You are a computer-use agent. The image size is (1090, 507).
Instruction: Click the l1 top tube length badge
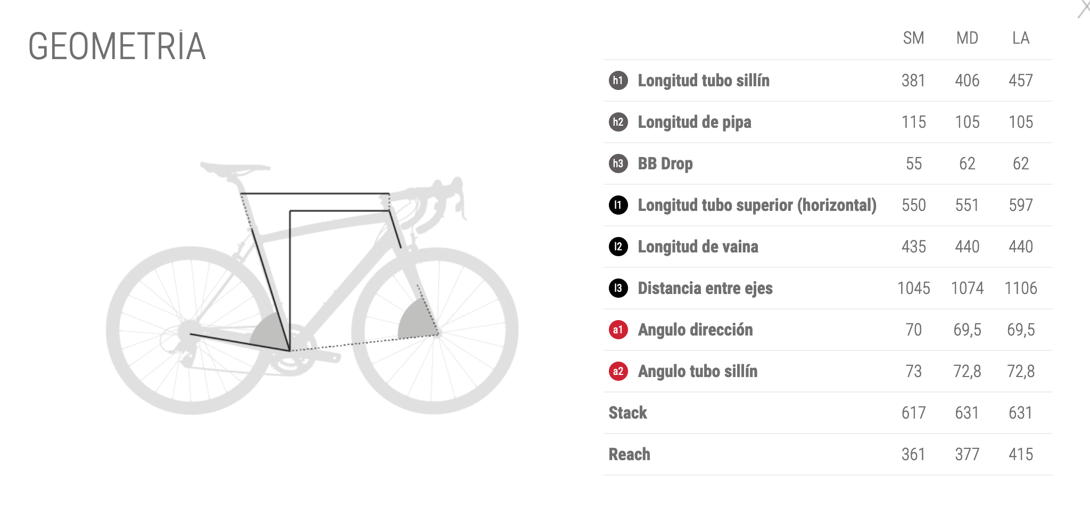pyautogui.click(x=618, y=205)
